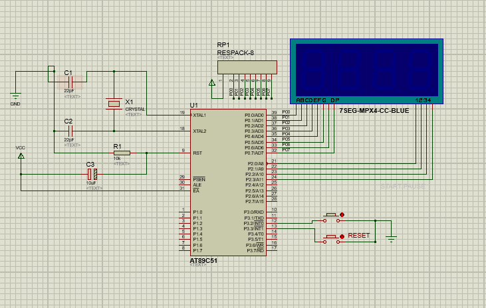The height and width of the screenshot is (308, 486).
Task: Click the P2.3/A11 pin label
Action: 255,179
